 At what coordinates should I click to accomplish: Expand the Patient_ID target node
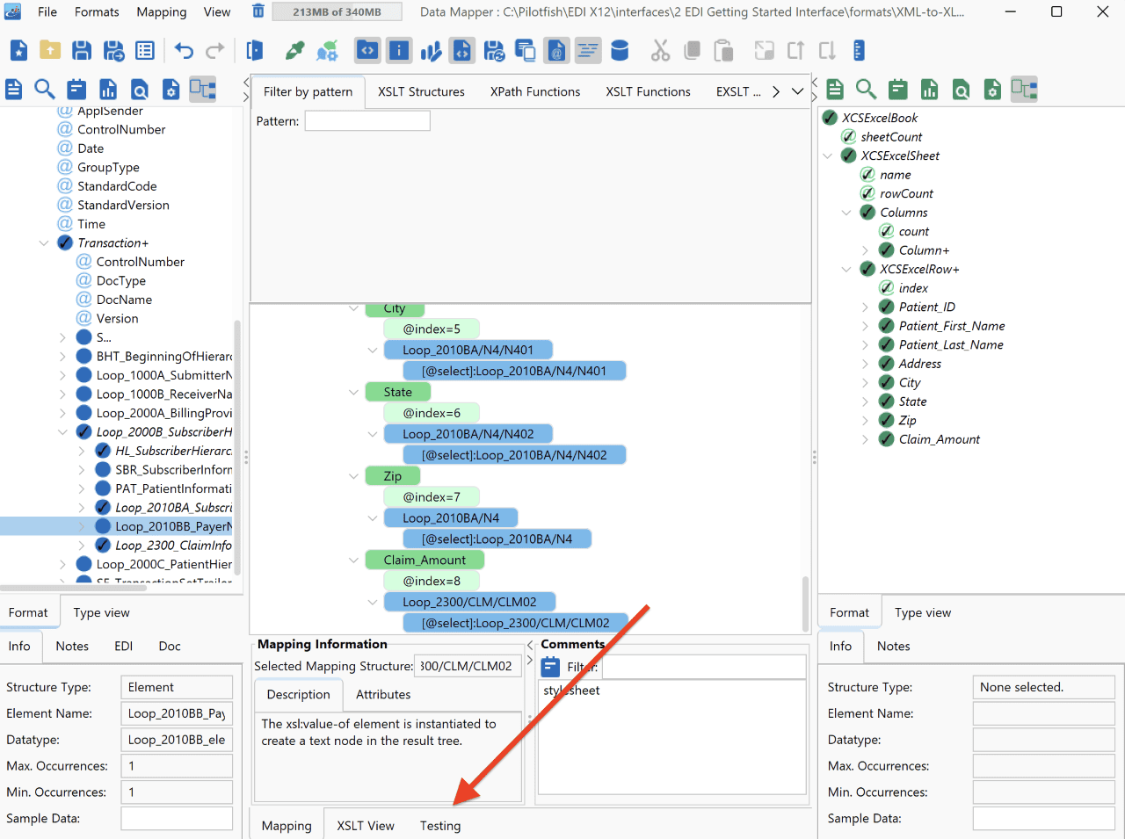coord(865,307)
